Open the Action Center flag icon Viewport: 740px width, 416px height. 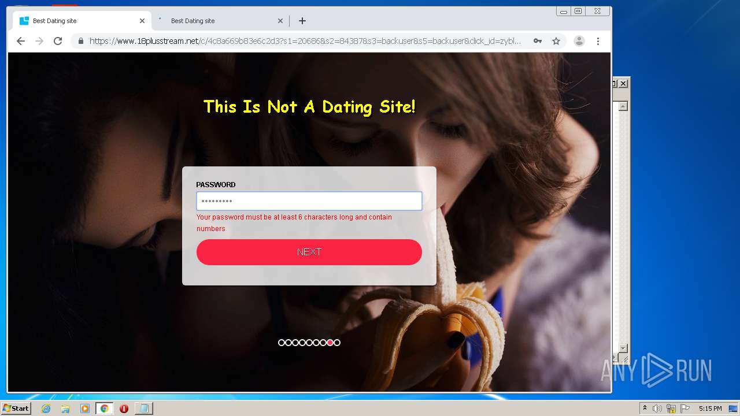tap(685, 408)
